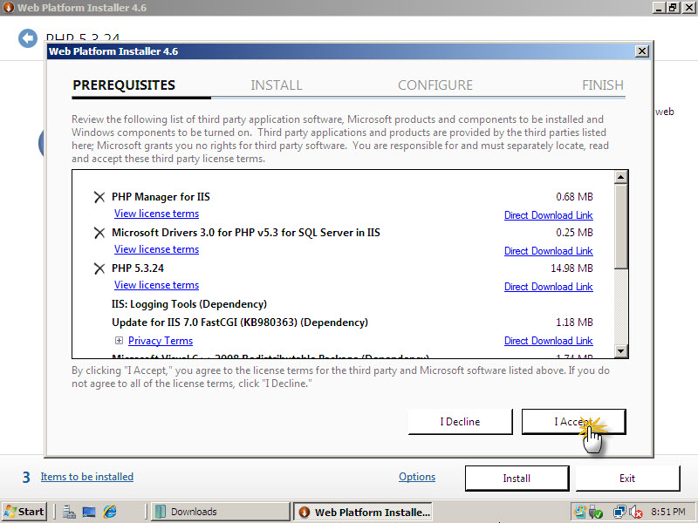
Task: Open Direct Download Link for PHP Manager
Action: [549, 215]
